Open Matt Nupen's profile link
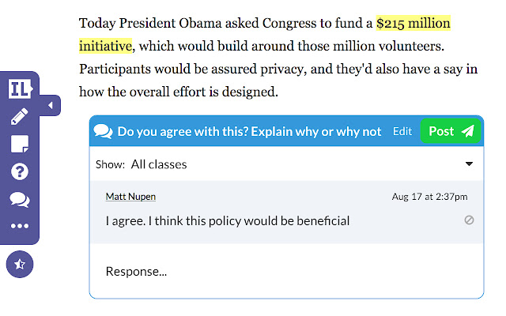 tap(130, 196)
